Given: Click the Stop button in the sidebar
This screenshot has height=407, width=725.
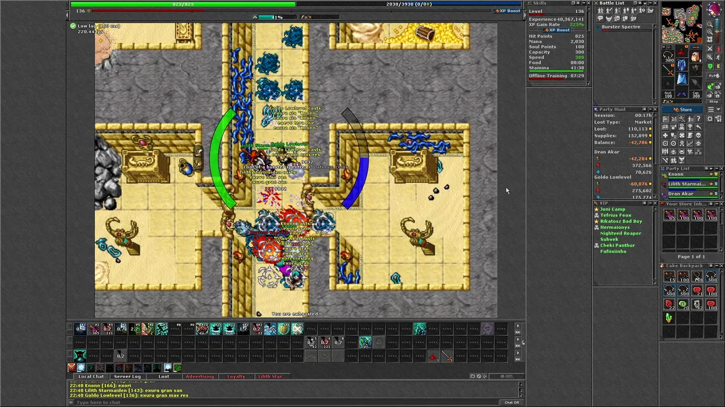Looking at the screenshot, I should [714, 101].
